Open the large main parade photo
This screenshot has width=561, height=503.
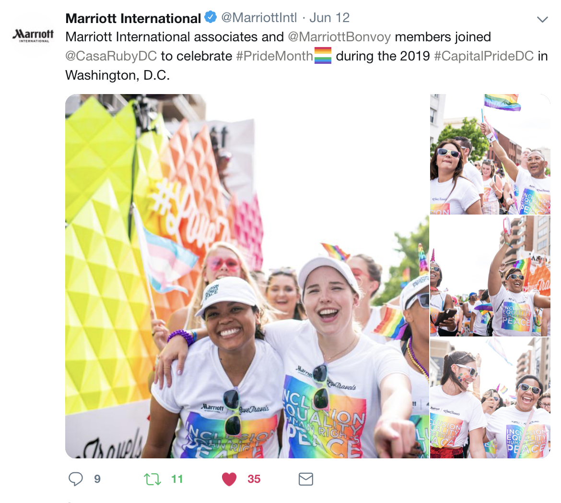(247, 276)
